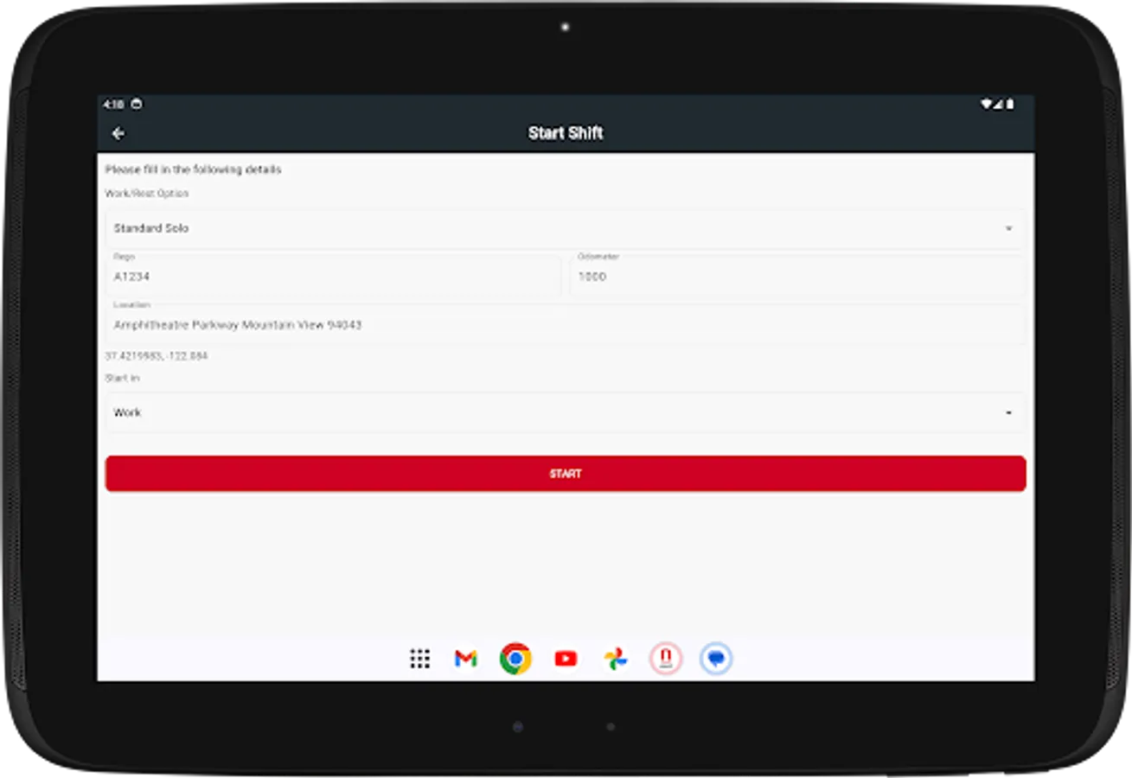
Task: Click the Odometer field showing 1000
Action: (796, 276)
